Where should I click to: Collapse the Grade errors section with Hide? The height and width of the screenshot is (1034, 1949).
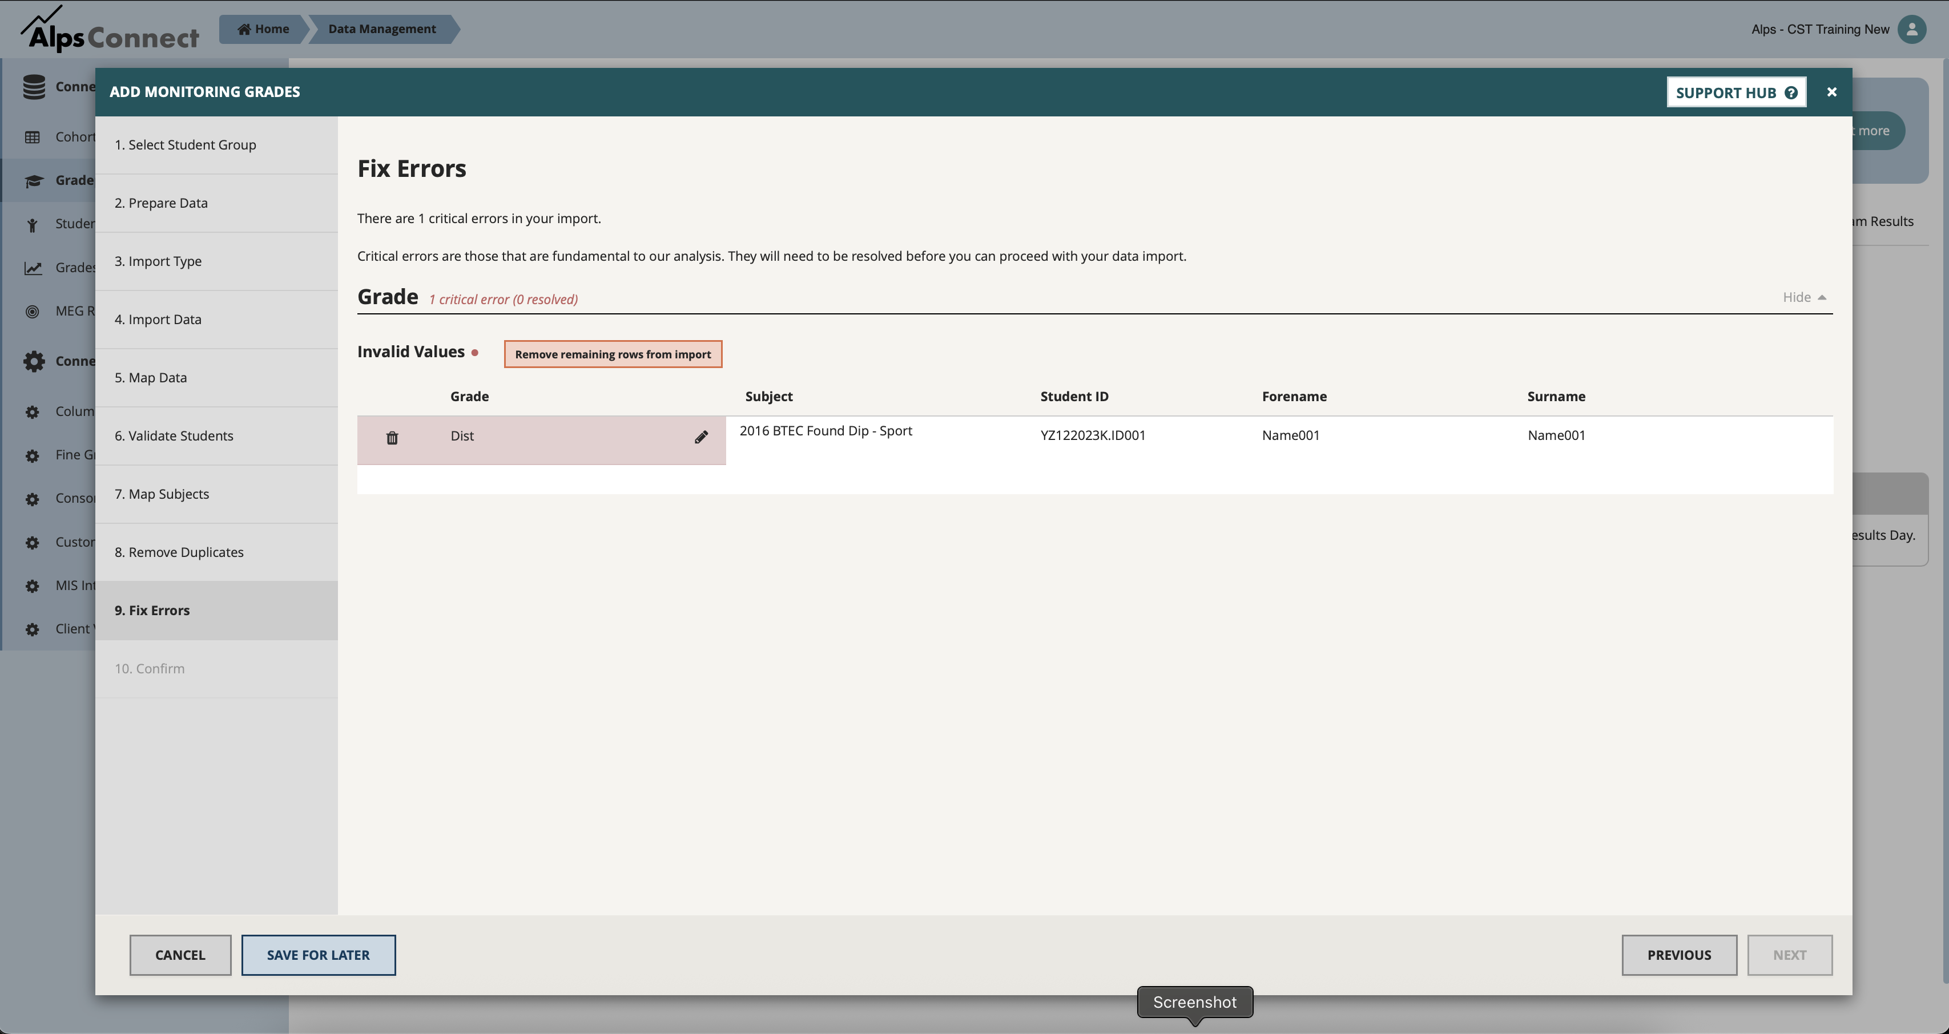1805,297
